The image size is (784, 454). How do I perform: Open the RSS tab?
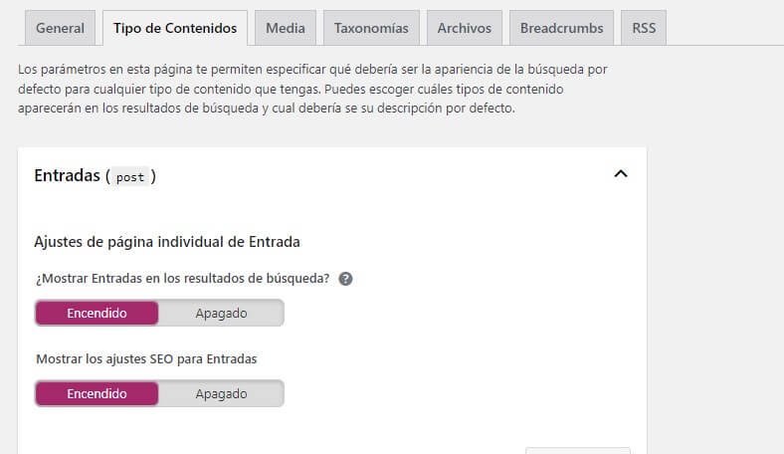click(644, 28)
